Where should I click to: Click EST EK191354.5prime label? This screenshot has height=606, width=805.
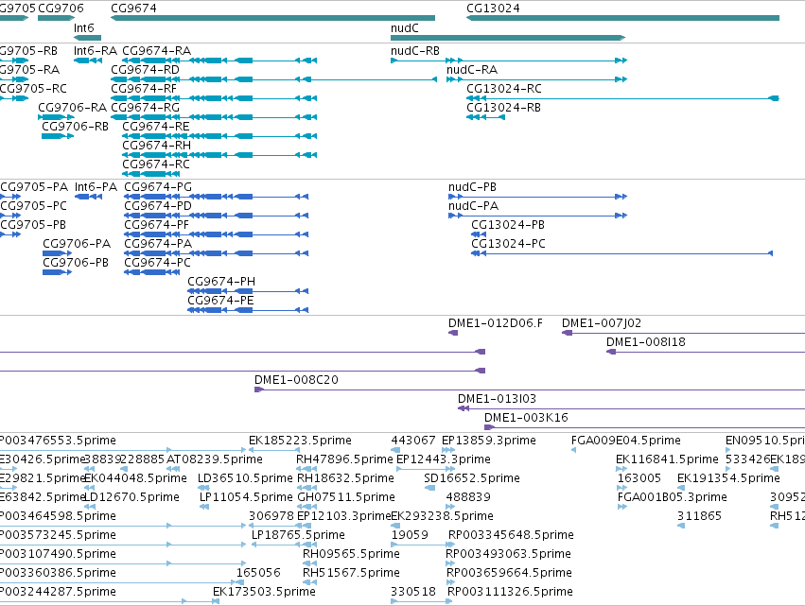(x=729, y=478)
